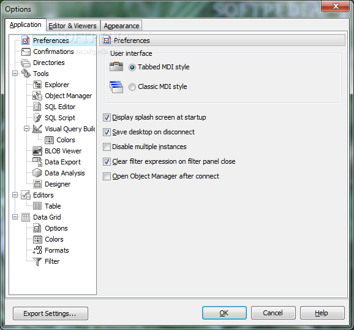Click the Visual Query Builder ruler icon
Image resolution: width=354 pixels, height=330 pixels.
(37, 129)
